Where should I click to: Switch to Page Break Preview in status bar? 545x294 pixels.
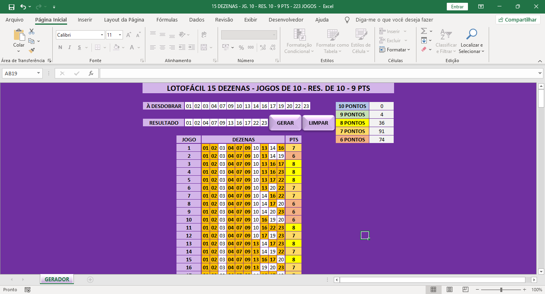pyautogui.click(x=466, y=290)
